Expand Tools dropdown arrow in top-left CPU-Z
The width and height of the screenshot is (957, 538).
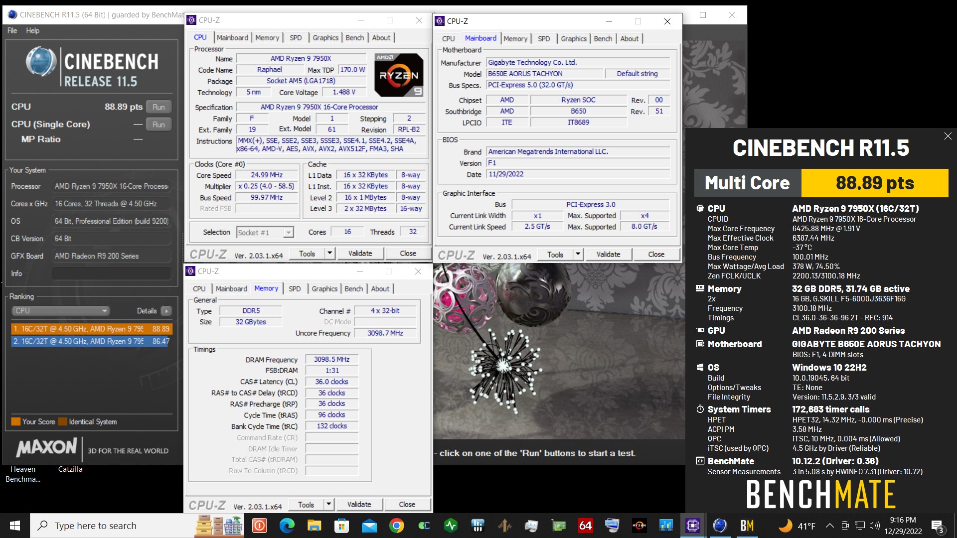(x=329, y=254)
